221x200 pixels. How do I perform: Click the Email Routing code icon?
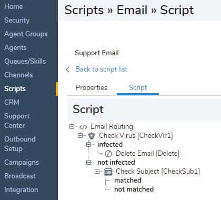(x=83, y=127)
